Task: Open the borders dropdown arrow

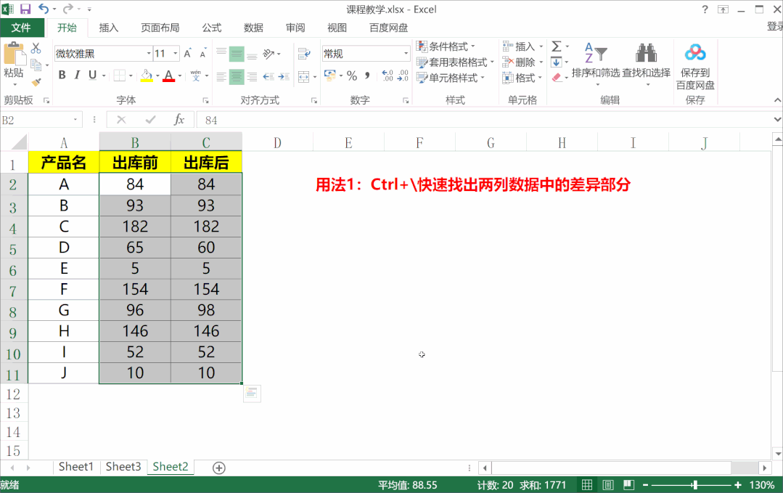Action: [131, 76]
